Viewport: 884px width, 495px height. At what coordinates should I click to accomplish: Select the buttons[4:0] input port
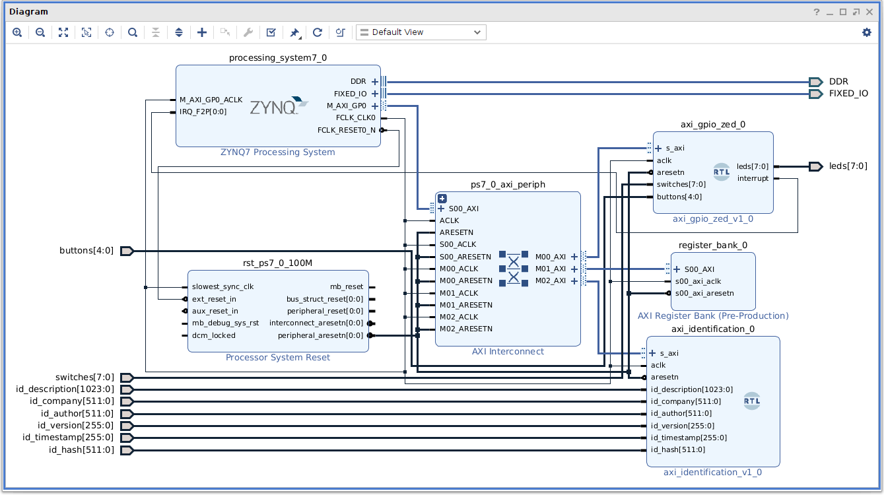click(x=127, y=251)
